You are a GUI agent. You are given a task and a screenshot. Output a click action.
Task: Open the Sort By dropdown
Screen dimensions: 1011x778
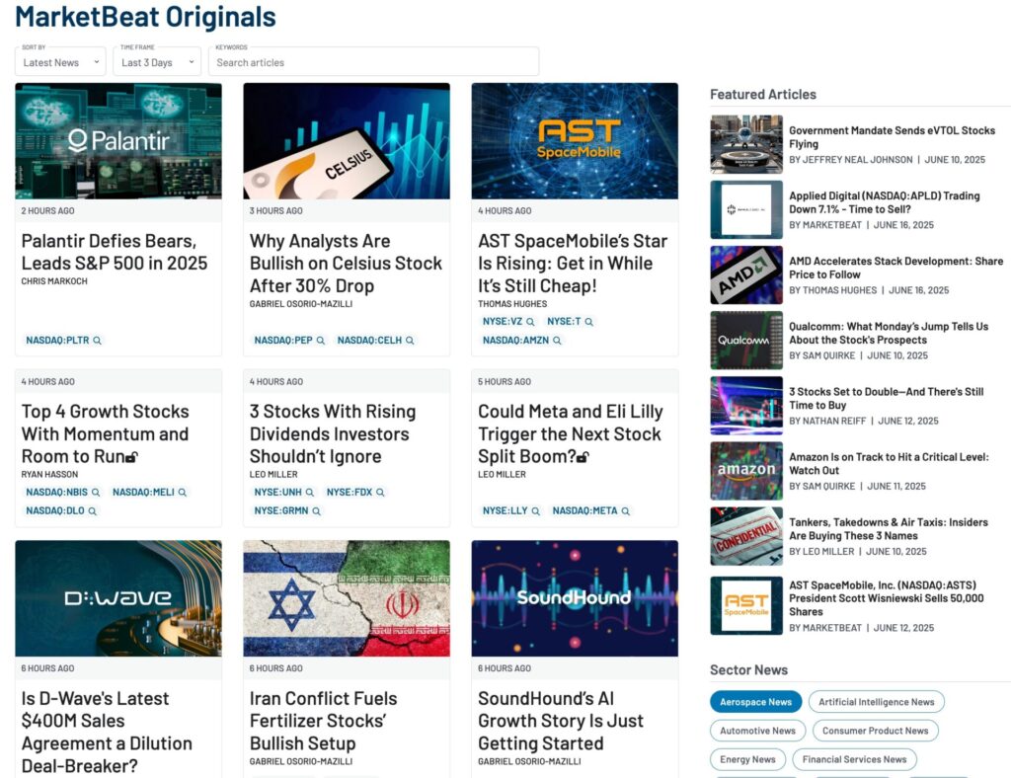tap(60, 62)
